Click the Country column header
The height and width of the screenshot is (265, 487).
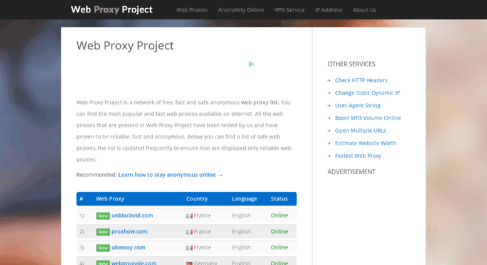(x=197, y=199)
